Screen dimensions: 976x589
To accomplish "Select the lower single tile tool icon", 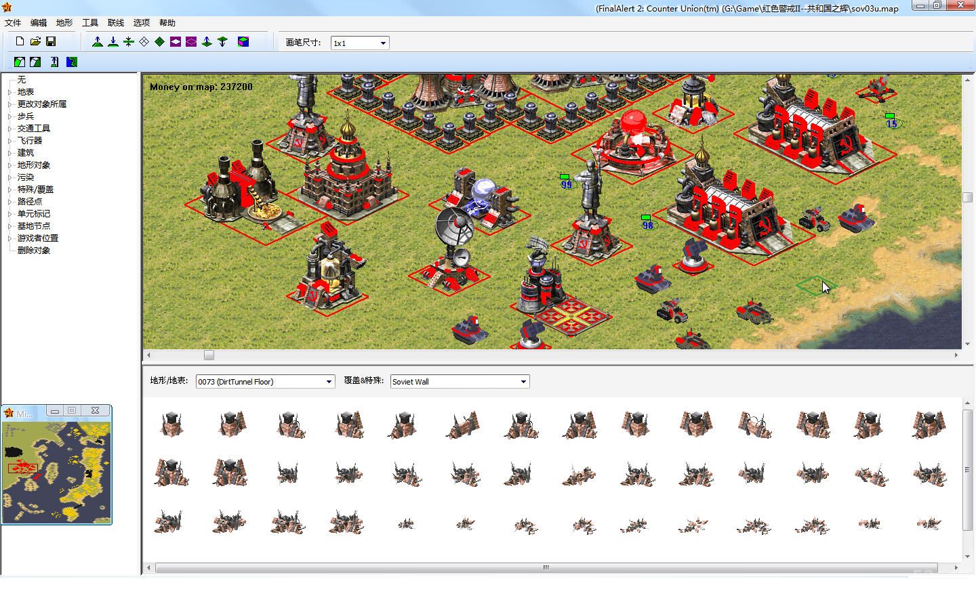I will click(222, 42).
